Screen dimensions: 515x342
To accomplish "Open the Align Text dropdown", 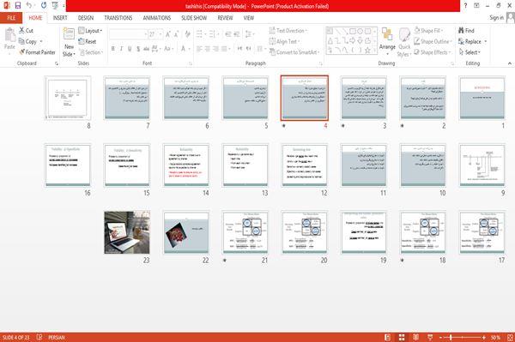I will coord(284,41).
